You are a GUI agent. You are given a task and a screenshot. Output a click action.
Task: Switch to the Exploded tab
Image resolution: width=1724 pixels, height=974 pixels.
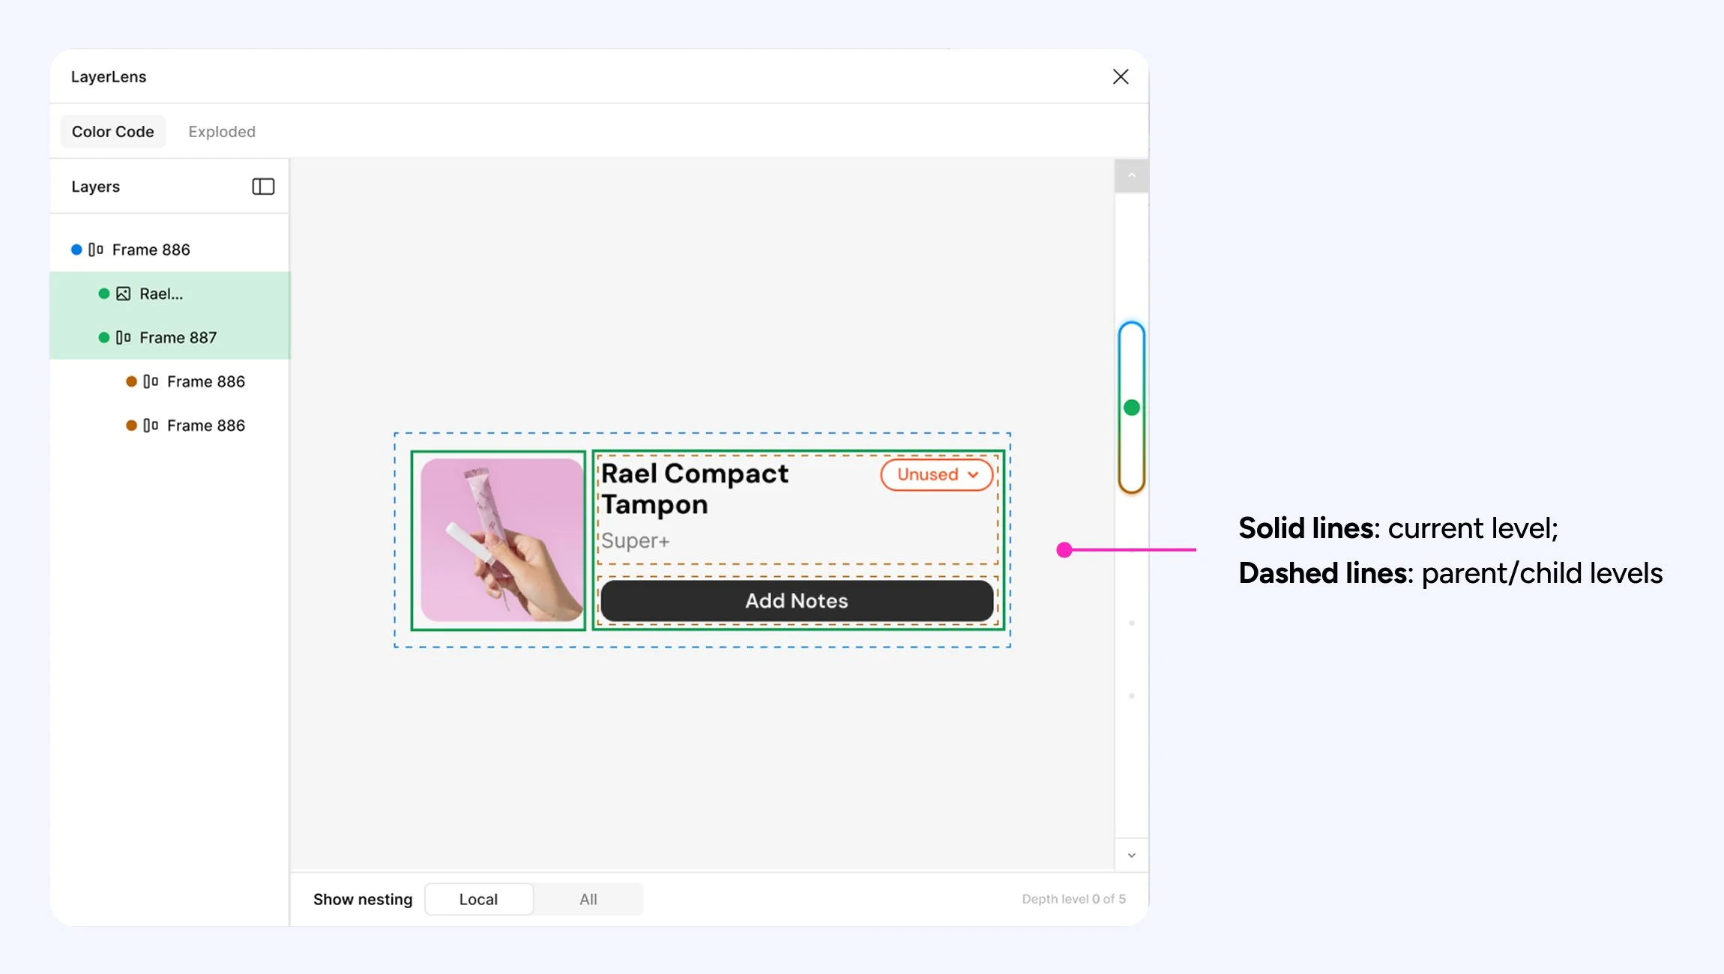[x=222, y=132]
